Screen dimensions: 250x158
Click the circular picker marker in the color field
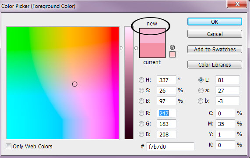[x=74, y=84]
